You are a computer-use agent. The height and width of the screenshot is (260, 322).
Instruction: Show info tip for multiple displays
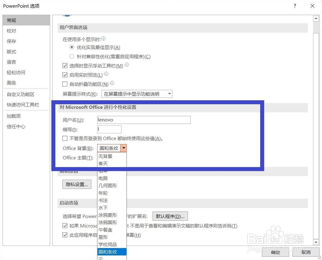(x=104, y=38)
